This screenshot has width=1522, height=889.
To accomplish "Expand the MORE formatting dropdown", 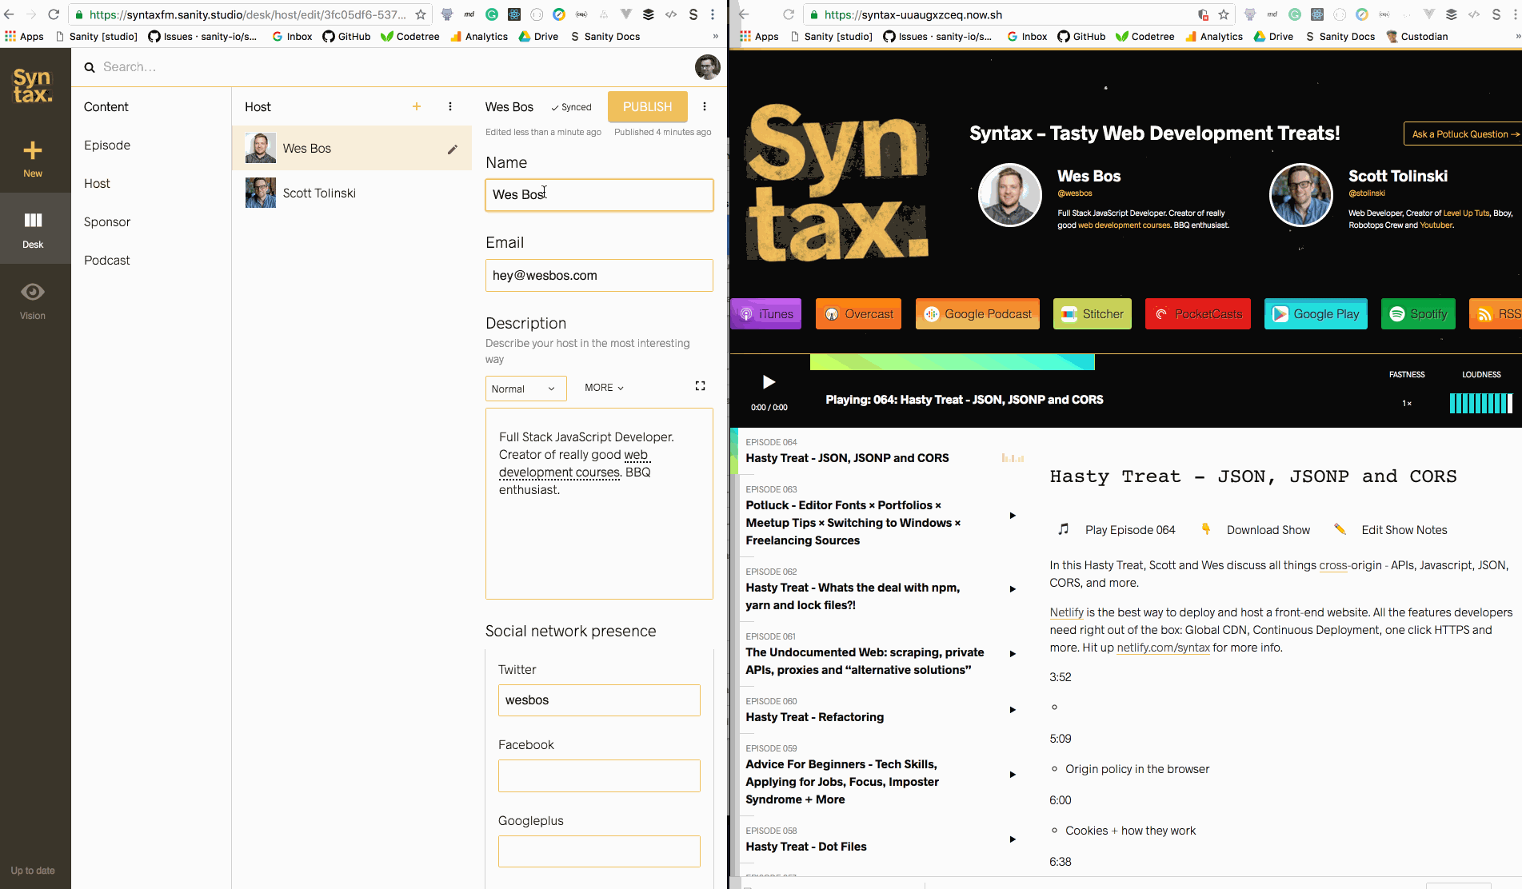I will pyautogui.click(x=604, y=388).
